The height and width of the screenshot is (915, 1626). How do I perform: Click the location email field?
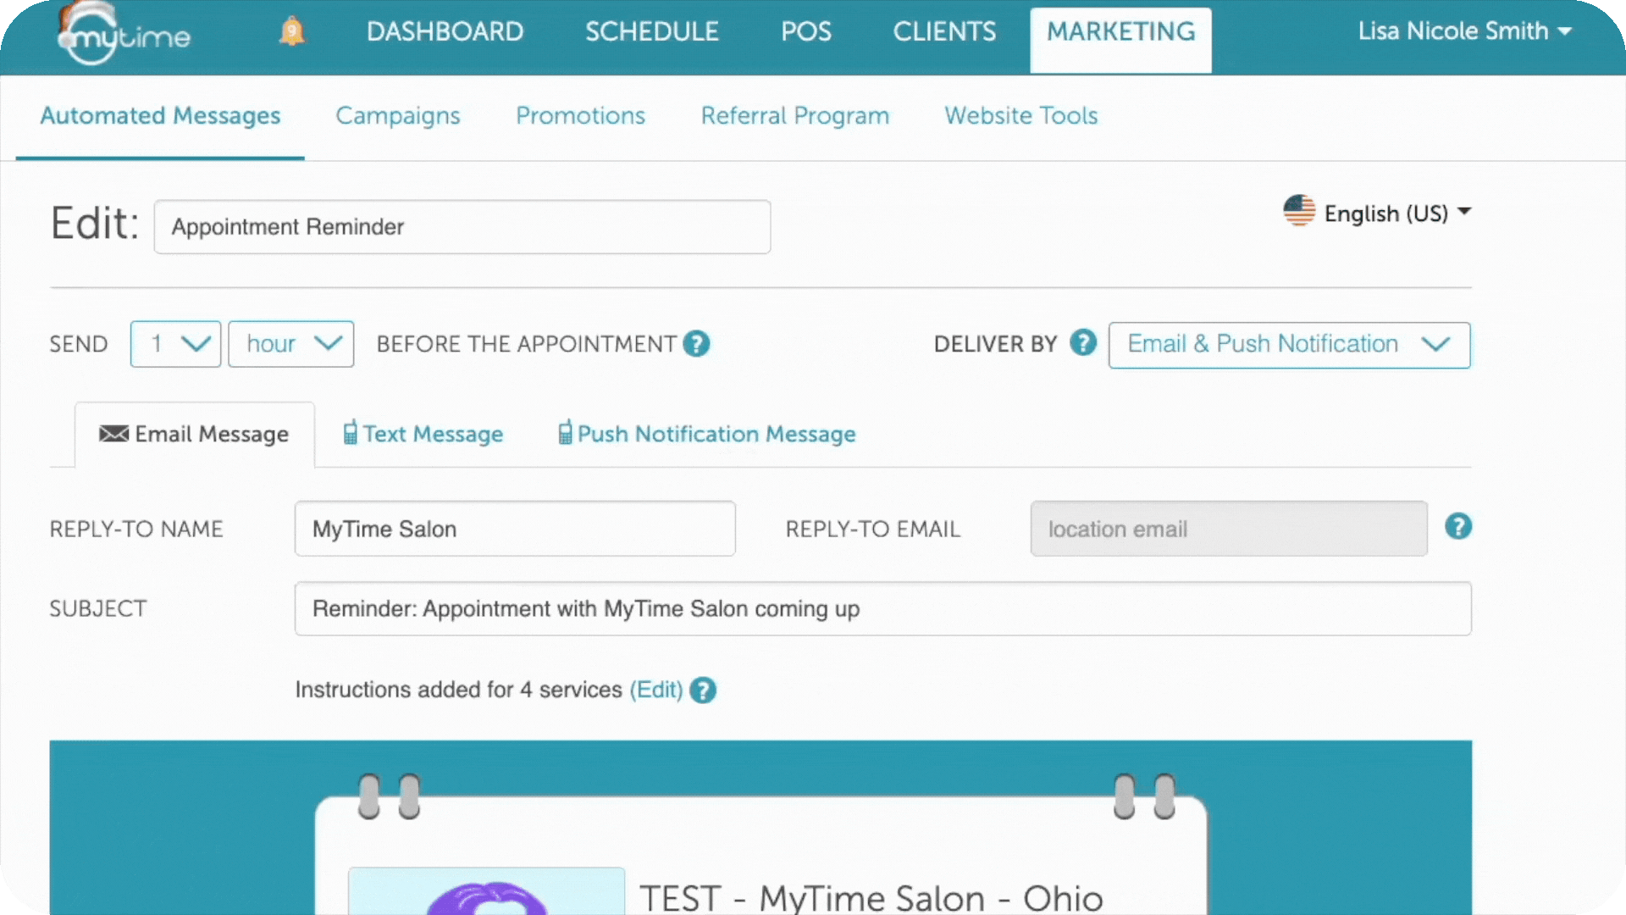(1229, 529)
